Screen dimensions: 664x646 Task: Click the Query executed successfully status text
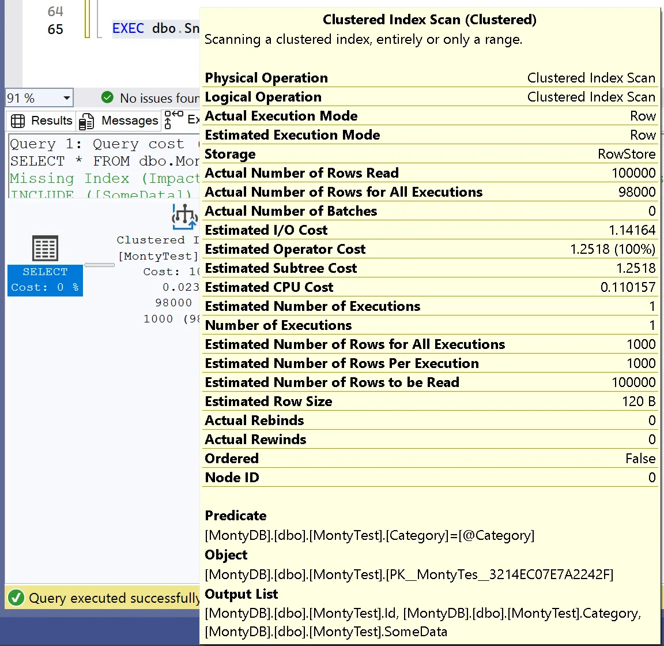click(114, 598)
